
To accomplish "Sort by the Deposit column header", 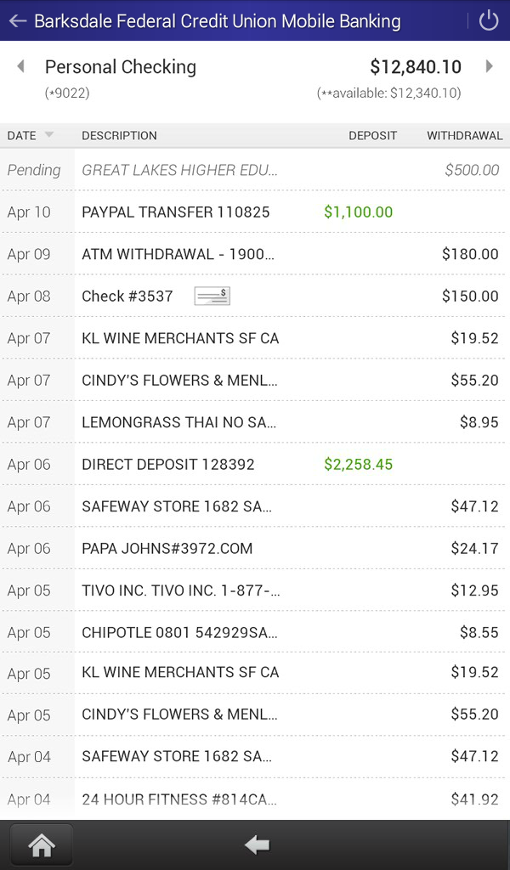I will 372,135.
